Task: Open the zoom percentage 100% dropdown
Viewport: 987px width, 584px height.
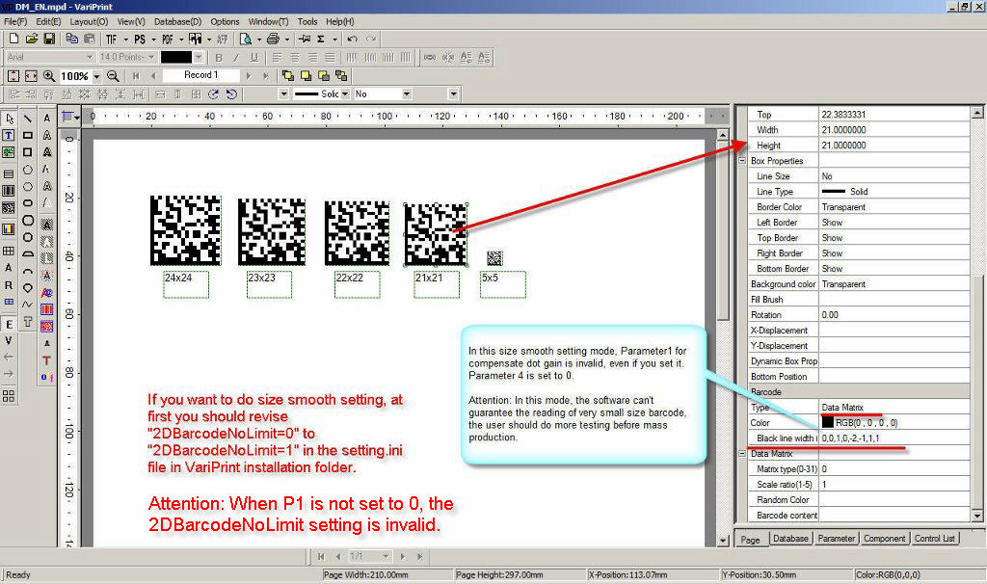Action: tap(97, 76)
